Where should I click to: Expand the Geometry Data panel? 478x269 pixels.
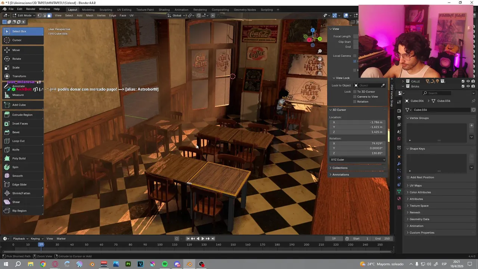pyautogui.click(x=419, y=219)
